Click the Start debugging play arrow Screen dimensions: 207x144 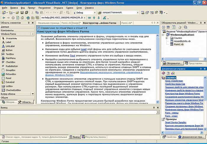[x=75, y=13]
